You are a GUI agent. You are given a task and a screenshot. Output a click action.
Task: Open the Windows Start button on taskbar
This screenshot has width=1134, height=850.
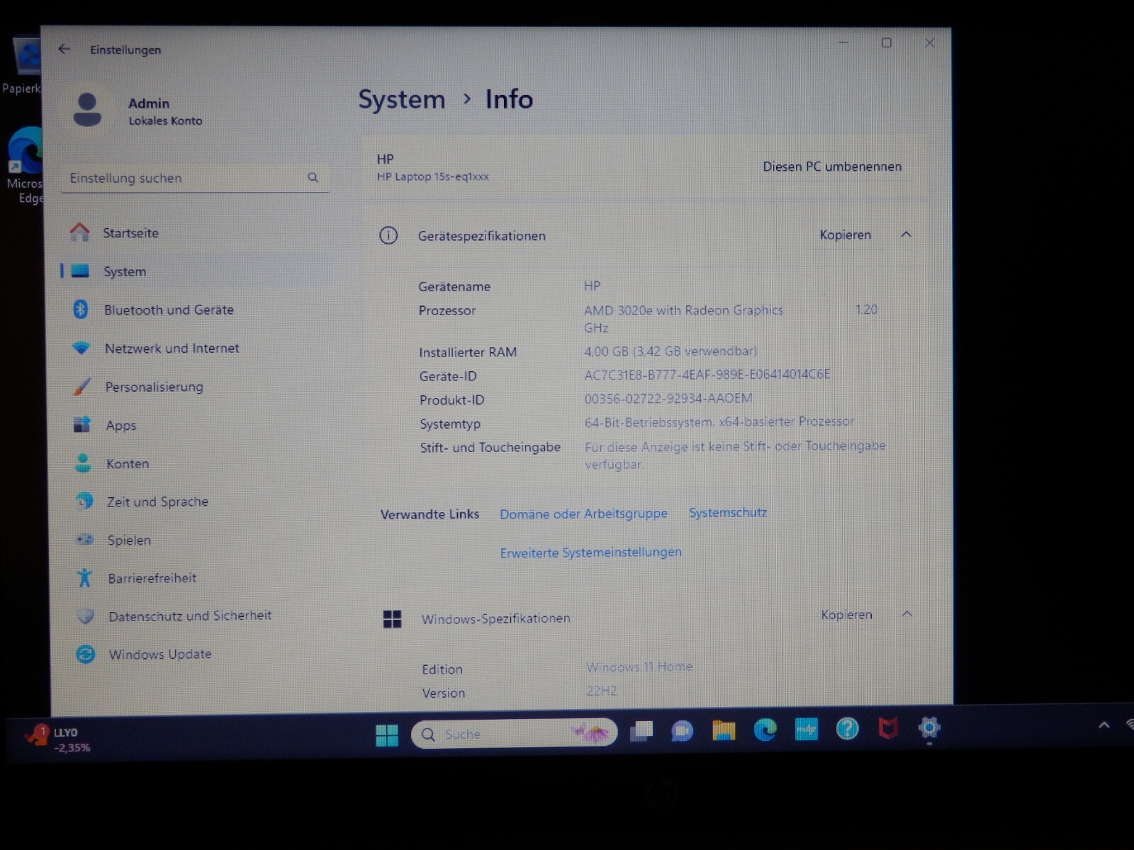pos(387,735)
